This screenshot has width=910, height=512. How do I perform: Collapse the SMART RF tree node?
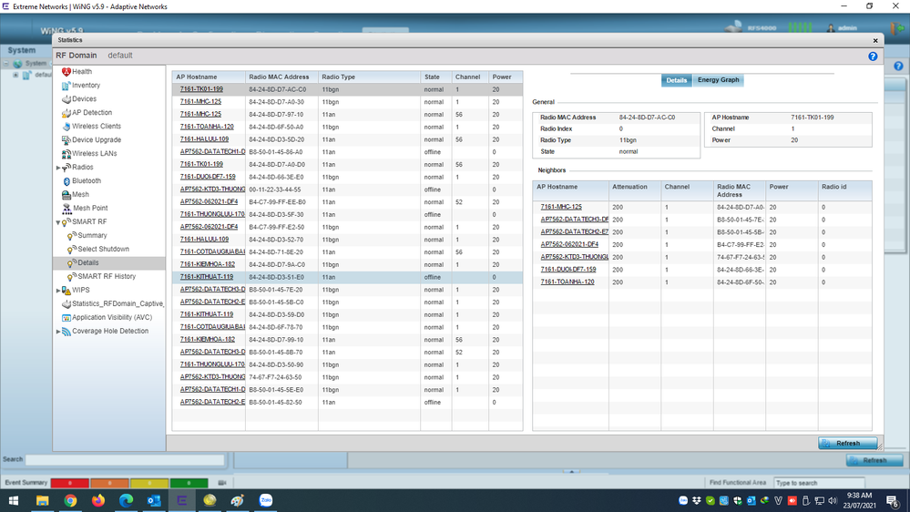tap(58, 222)
